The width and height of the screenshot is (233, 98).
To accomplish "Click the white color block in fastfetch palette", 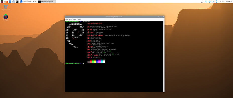I will (x=104, y=62).
